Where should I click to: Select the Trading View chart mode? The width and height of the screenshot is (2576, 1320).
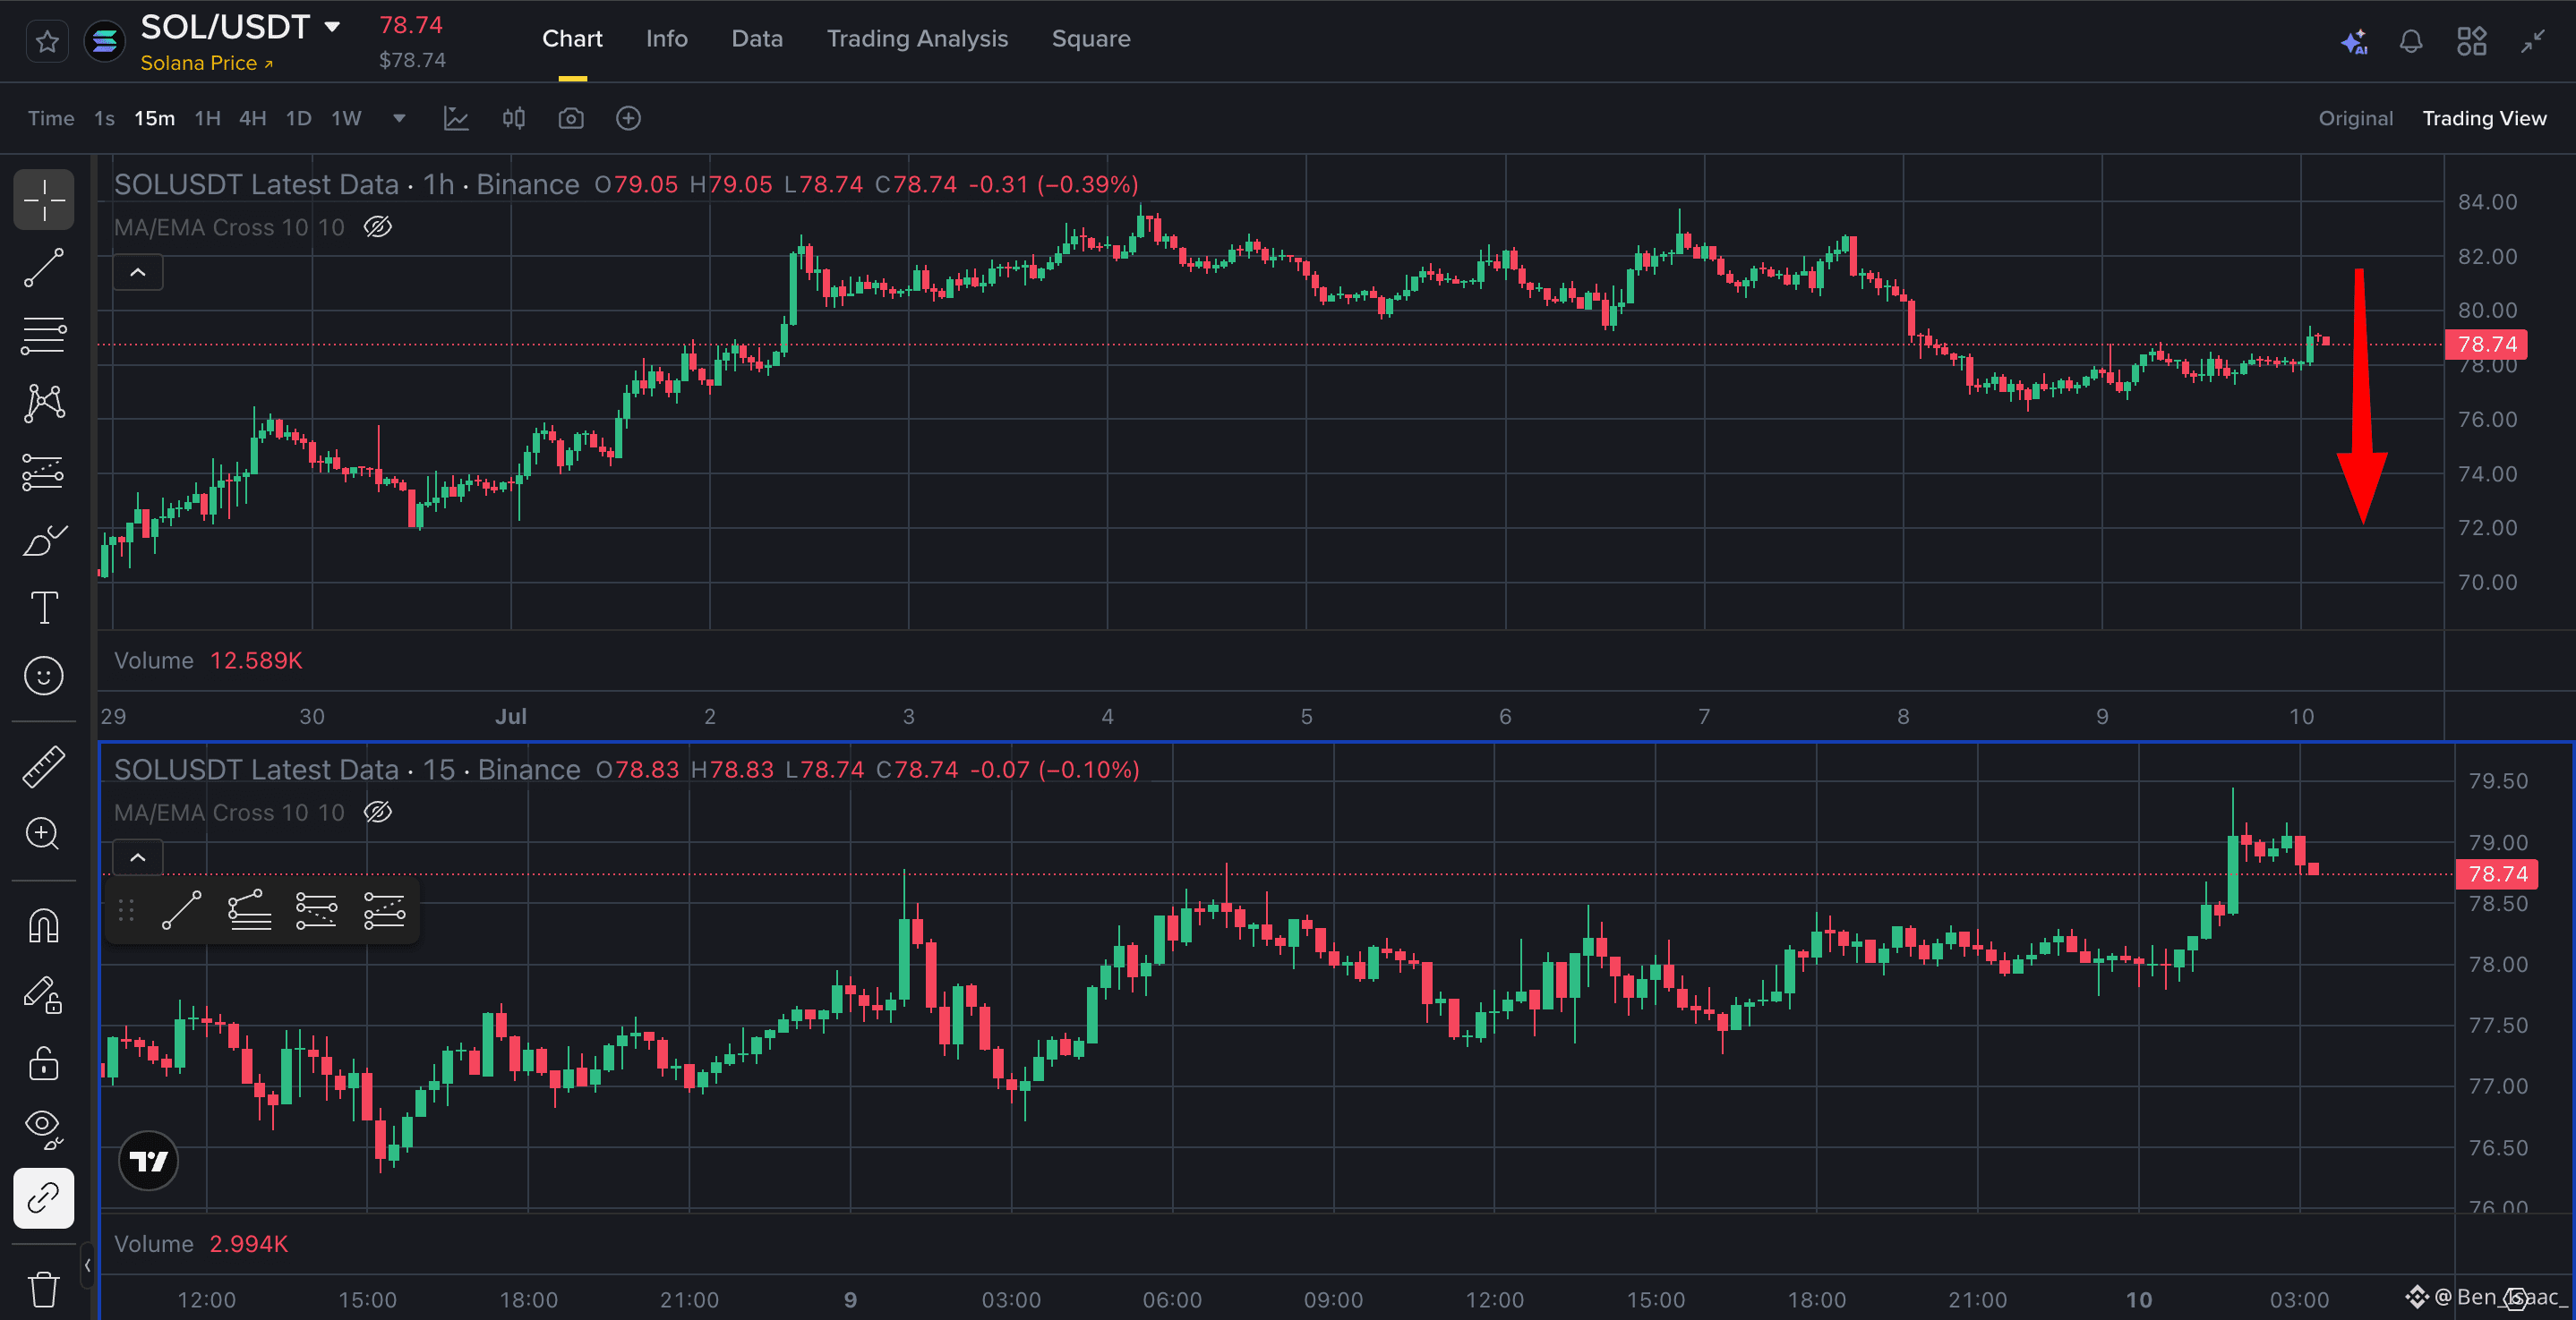point(2484,118)
